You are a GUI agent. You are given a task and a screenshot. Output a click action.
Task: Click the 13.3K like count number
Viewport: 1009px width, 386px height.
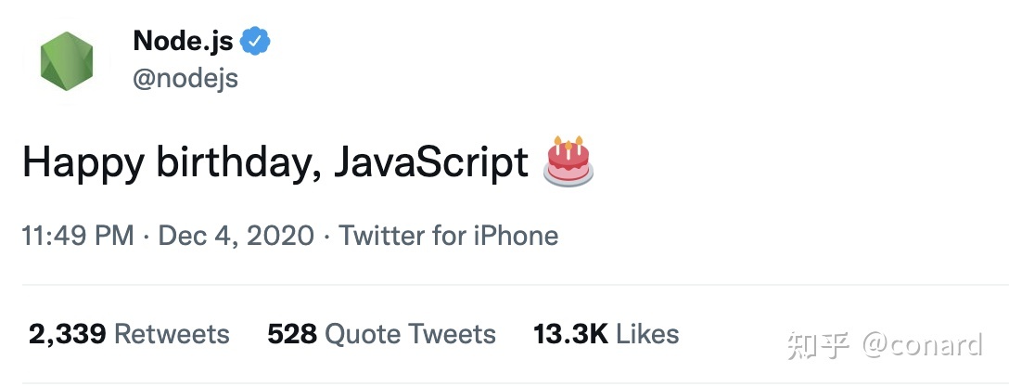pos(570,334)
